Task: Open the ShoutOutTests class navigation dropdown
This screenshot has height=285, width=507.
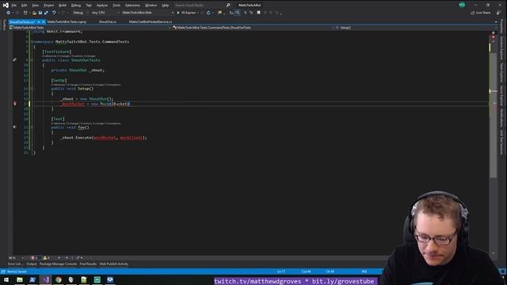Action: point(253,28)
